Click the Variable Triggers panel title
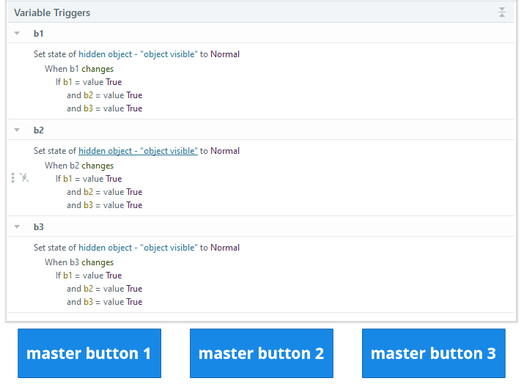Screen dimensions: 524x392 52,12
